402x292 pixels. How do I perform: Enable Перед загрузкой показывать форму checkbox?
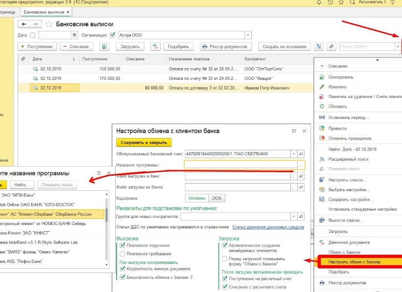[225, 259]
